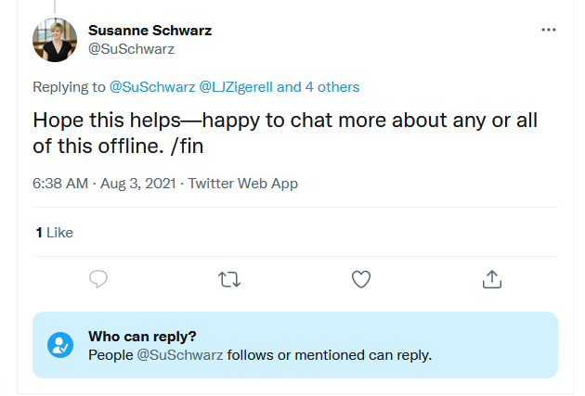585x396 pixels.
Task: Click the Twitter Web App source label
Action: tap(243, 184)
